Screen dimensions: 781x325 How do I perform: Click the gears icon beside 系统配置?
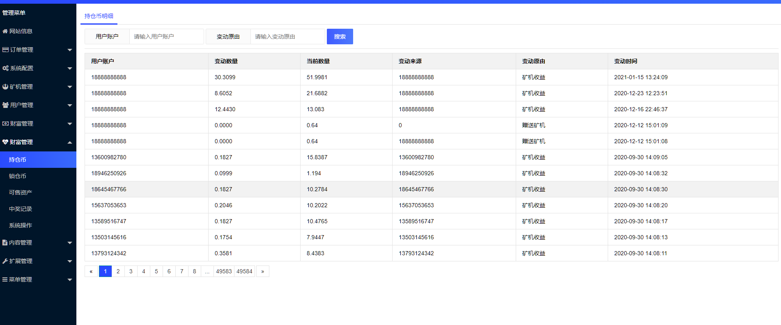point(5,68)
